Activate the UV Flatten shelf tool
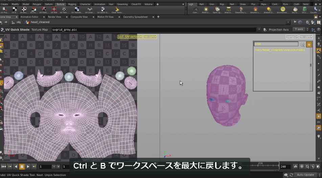This screenshot has height=178, width=322. (44, 10)
